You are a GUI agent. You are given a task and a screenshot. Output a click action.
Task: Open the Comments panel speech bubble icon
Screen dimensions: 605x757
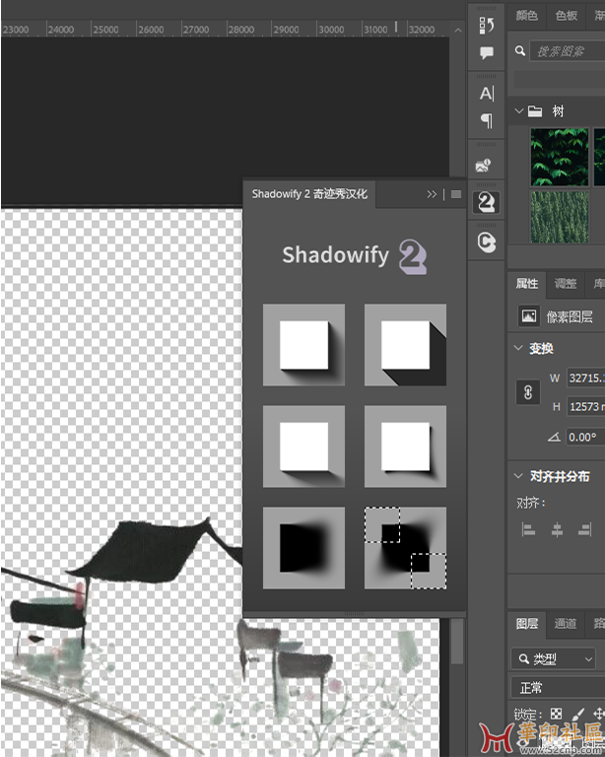pos(487,52)
